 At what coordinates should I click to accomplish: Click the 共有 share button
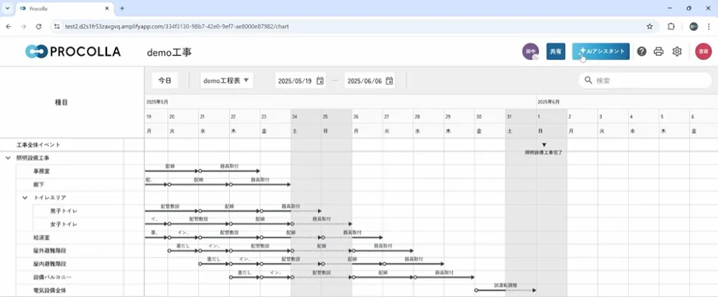click(555, 52)
